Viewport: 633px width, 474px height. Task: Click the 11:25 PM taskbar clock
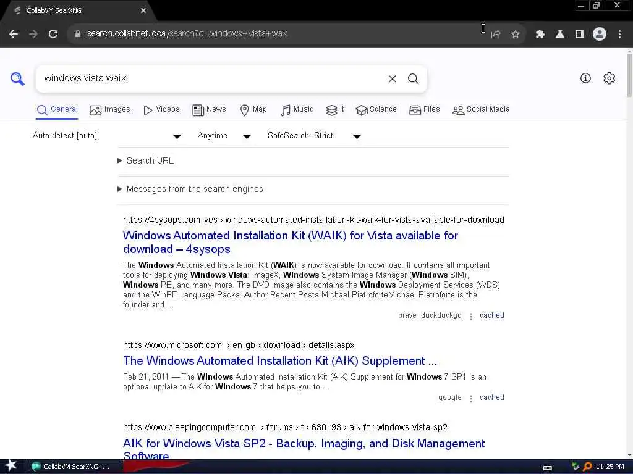pyautogui.click(x=610, y=467)
